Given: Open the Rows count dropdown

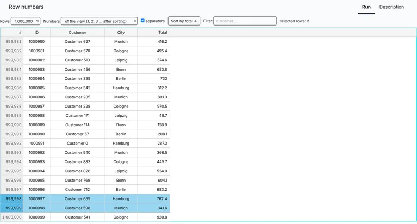Looking at the screenshot, I should coord(26,21).
